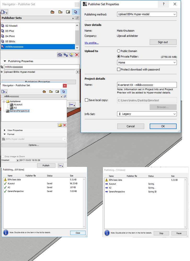Open Home private folder dropdown

(147, 63)
